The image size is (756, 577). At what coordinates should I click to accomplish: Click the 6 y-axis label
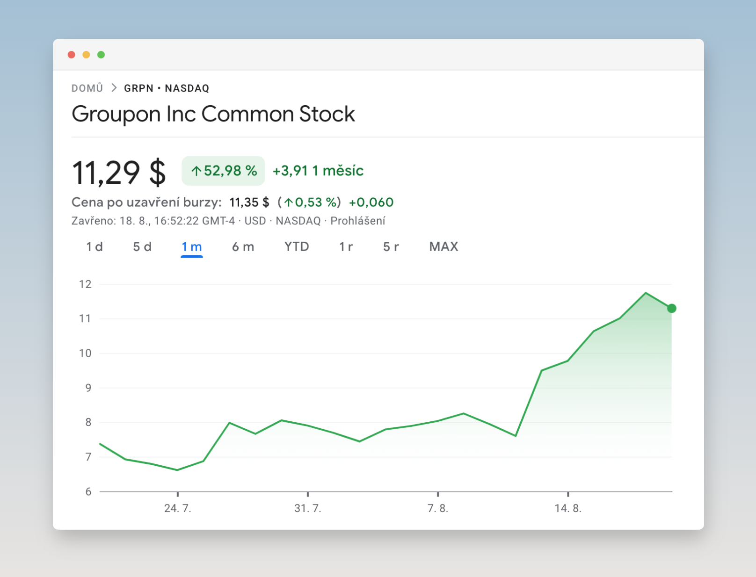pos(88,492)
